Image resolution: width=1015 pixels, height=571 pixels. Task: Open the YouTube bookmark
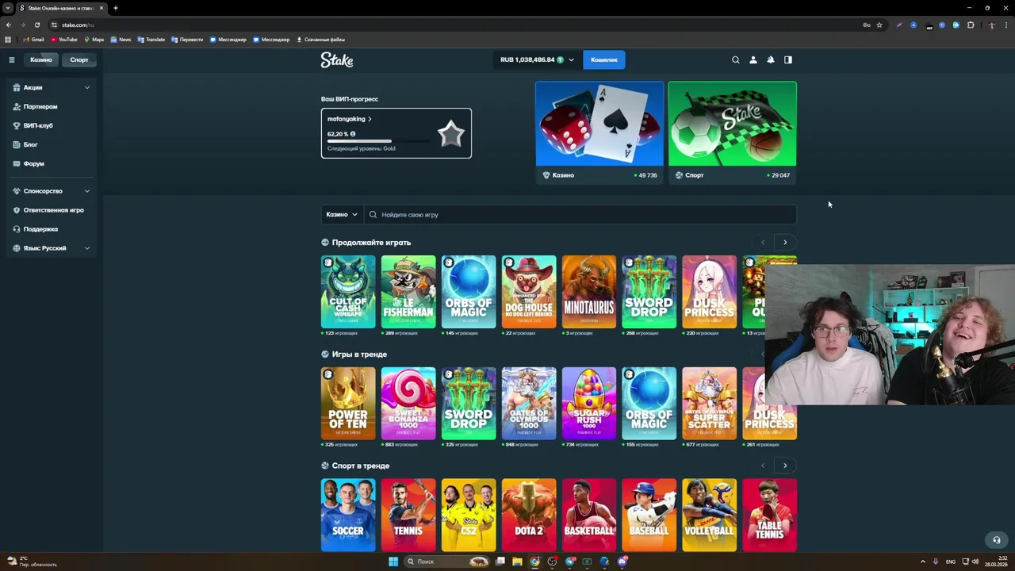tap(64, 39)
